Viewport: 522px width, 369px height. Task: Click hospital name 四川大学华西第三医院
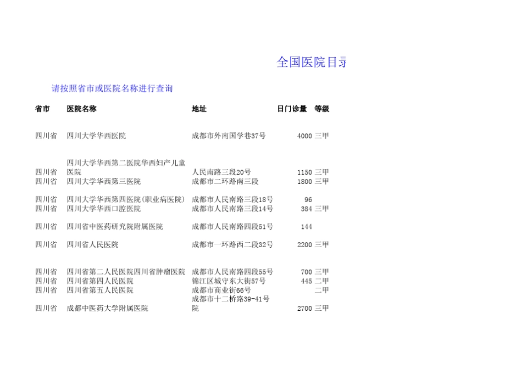103,181
